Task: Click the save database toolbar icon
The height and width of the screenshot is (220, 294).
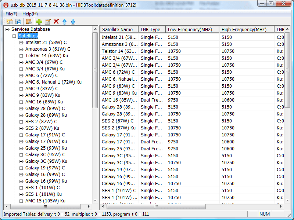Action: point(18,22)
